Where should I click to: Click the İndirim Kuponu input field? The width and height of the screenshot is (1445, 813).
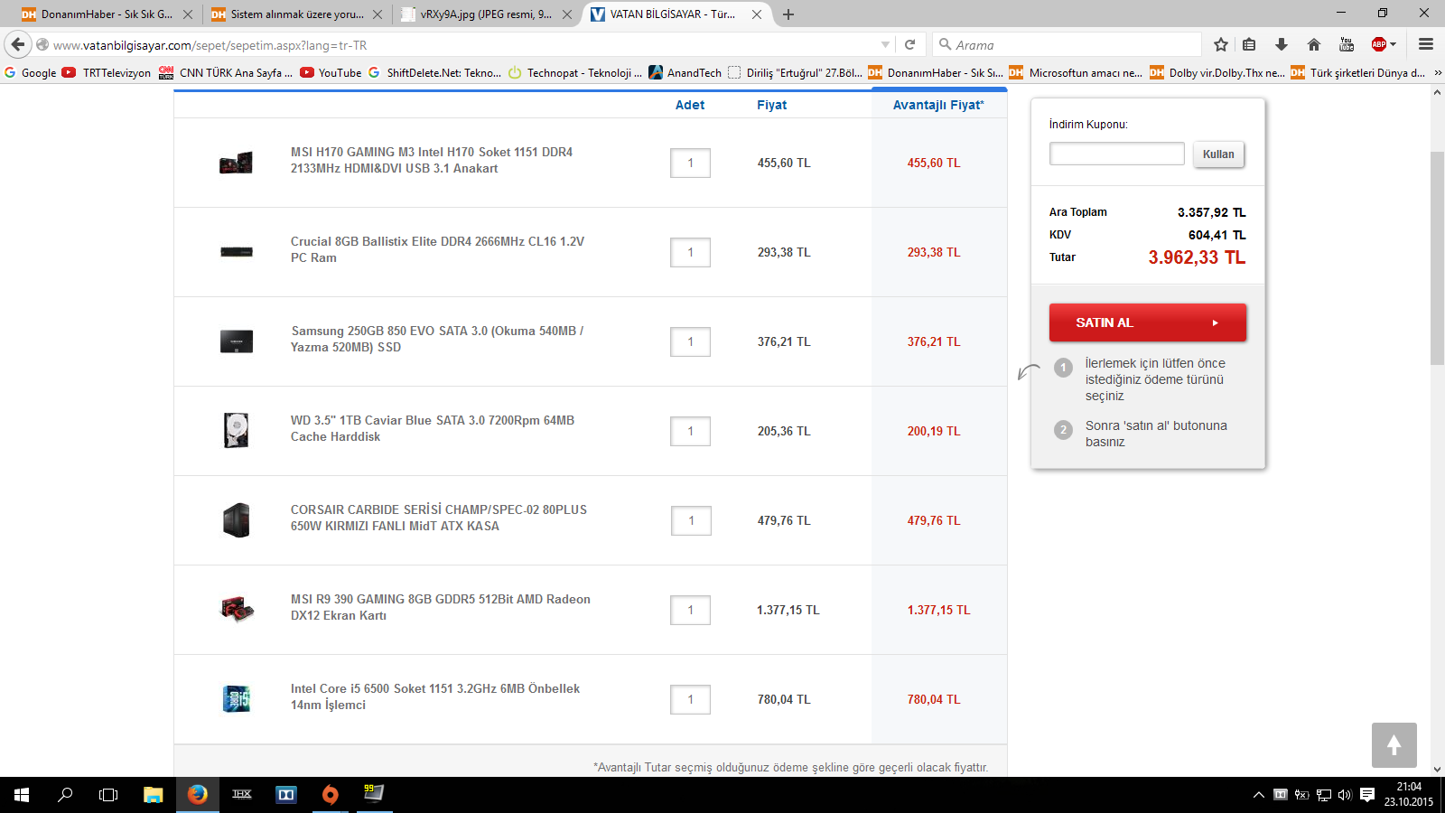click(1116, 154)
